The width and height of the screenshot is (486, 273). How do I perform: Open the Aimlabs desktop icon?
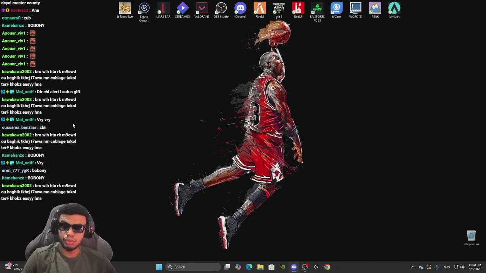pos(394,10)
